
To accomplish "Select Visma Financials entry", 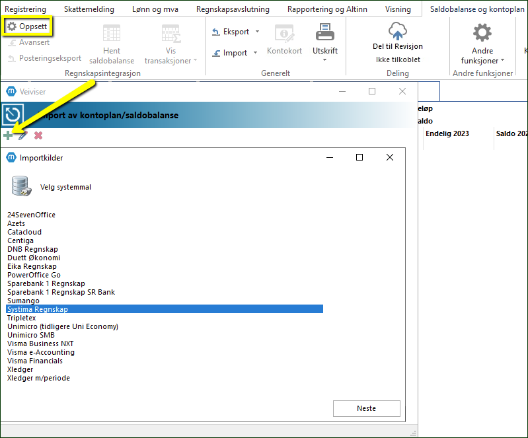I will [35, 361].
